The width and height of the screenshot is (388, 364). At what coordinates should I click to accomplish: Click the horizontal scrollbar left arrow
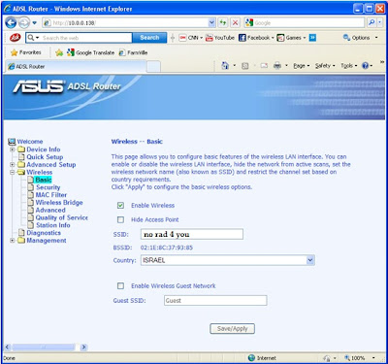[x=8, y=347]
